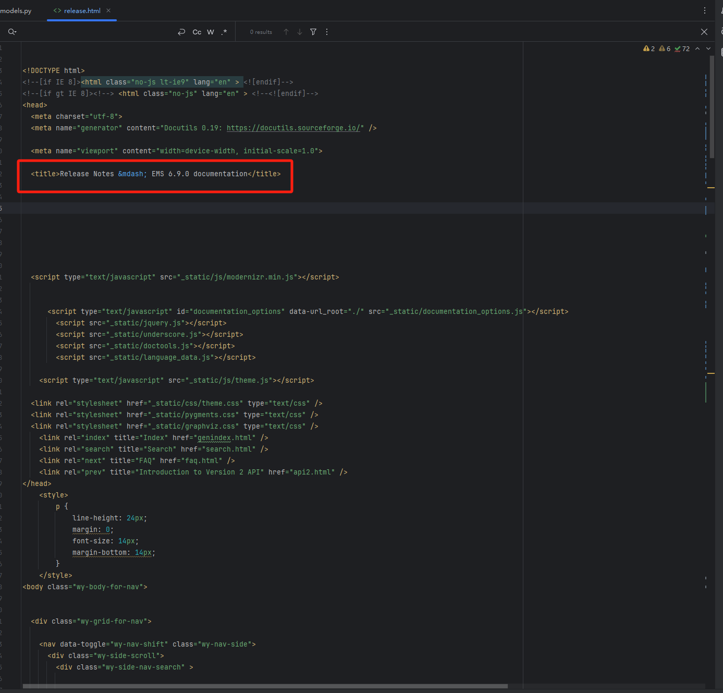Close the release.html tab

tap(108, 10)
